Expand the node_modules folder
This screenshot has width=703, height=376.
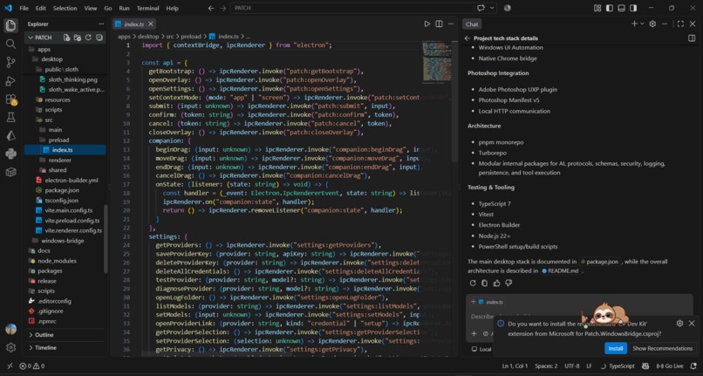57,261
